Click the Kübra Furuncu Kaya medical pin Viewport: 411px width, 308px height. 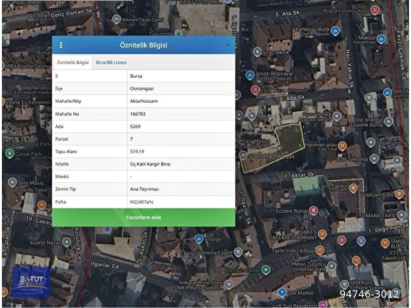[x=375, y=10]
